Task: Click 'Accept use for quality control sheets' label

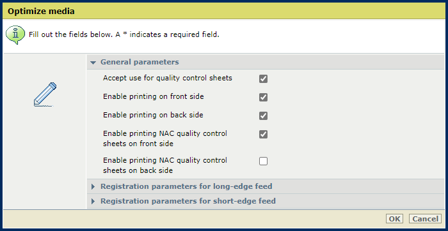Action: click(x=168, y=78)
